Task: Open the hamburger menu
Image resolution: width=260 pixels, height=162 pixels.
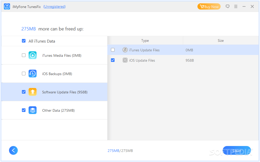Action: pyautogui.click(x=236, y=6)
